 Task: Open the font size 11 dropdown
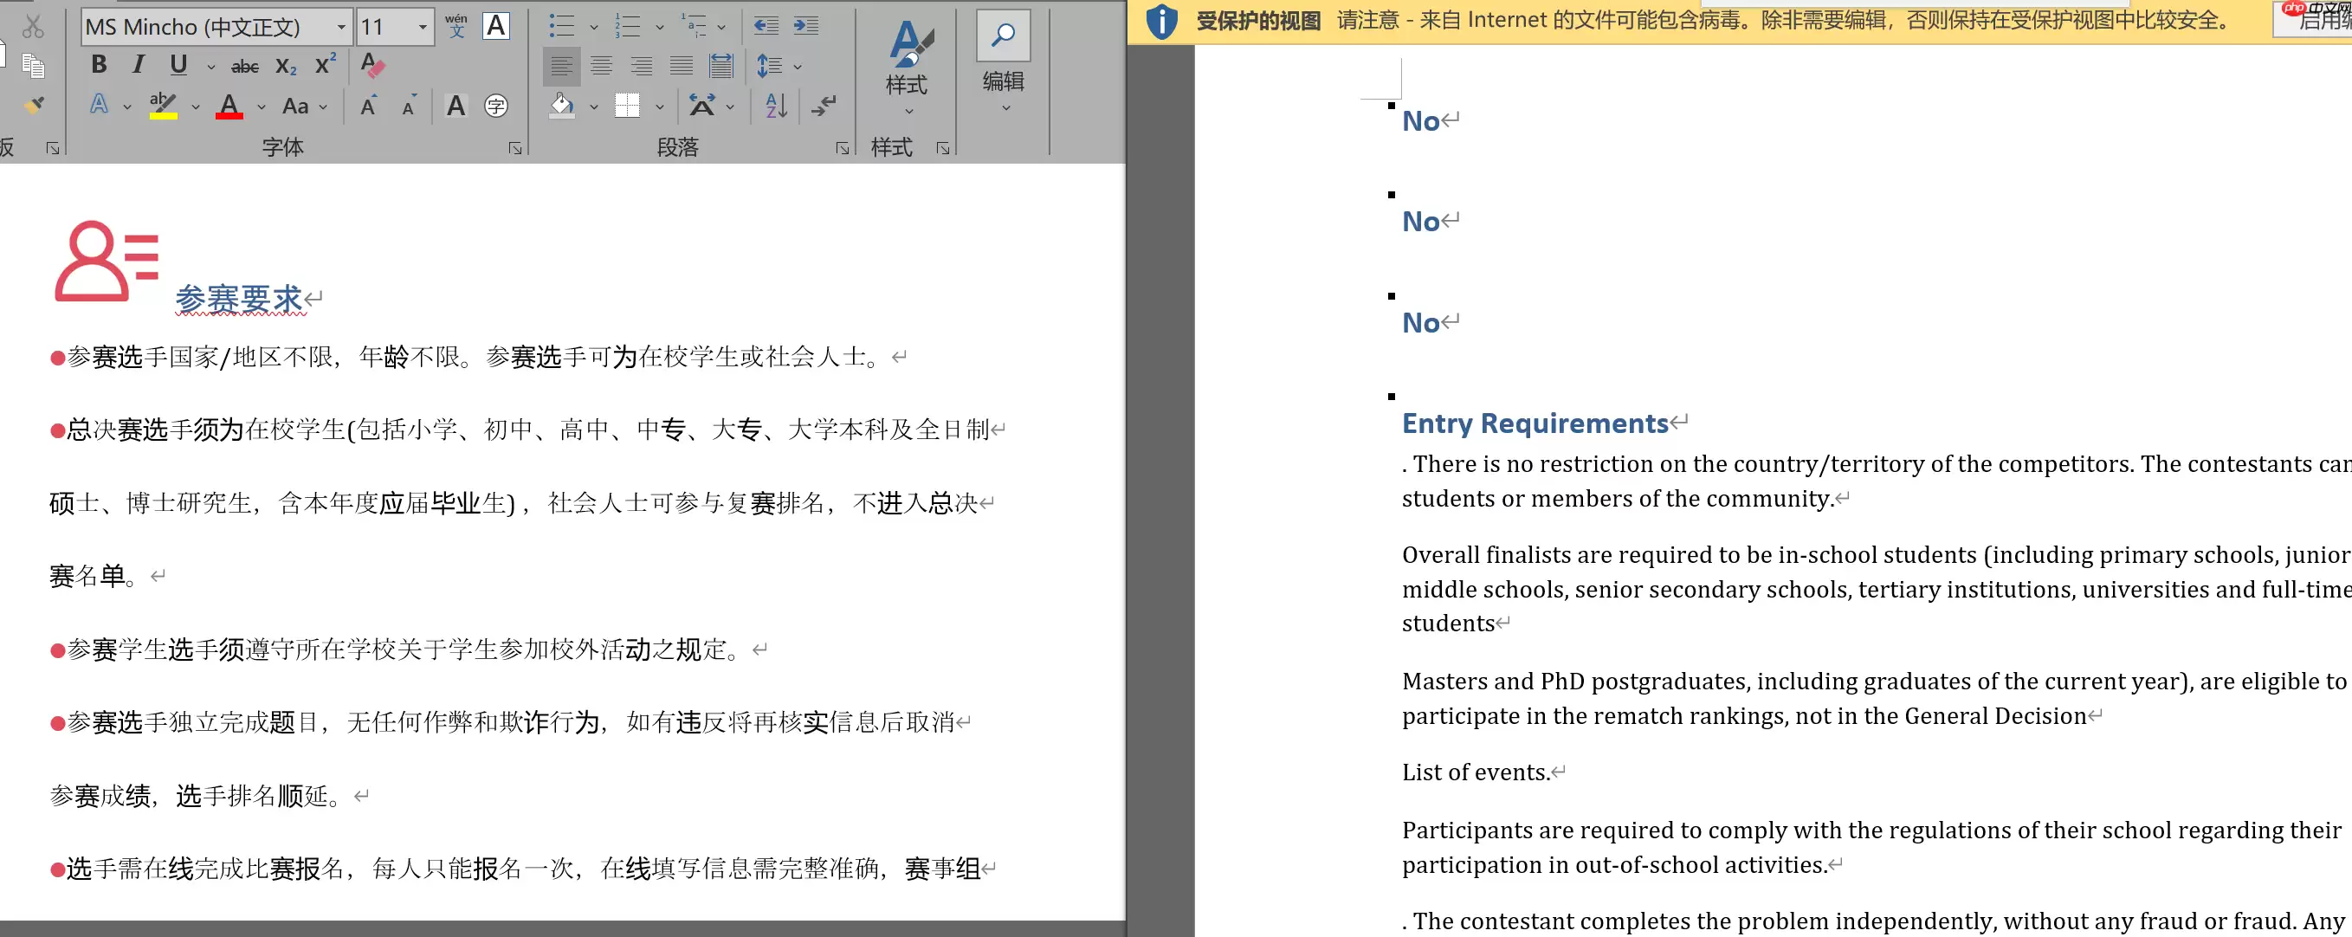pyautogui.click(x=422, y=27)
